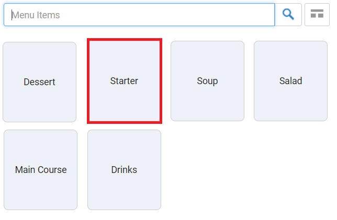Screen dimensions: 337x220
Task: Select the highlighted Starter category
Action: tap(125, 81)
